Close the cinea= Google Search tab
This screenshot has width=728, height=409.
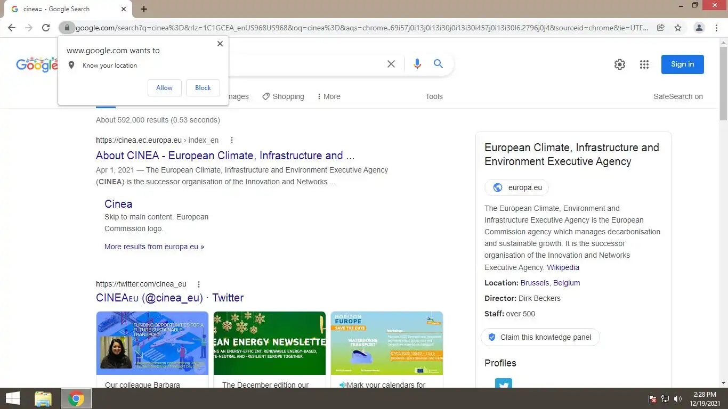coord(124,9)
